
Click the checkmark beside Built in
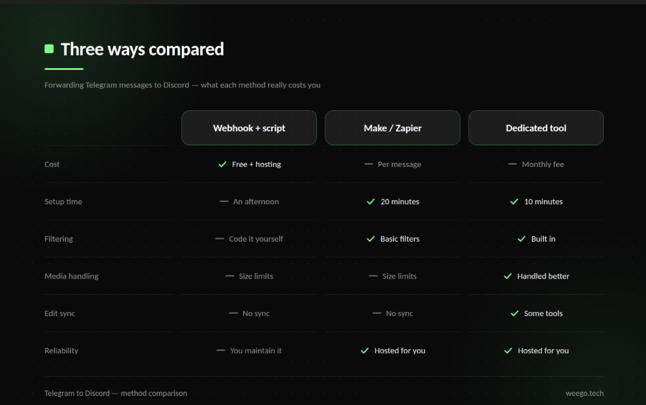[522, 239]
